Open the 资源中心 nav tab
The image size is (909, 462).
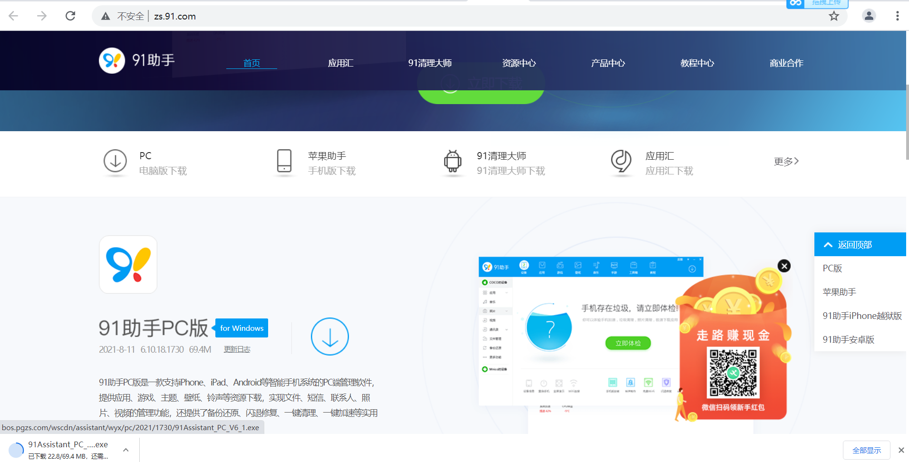(x=519, y=63)
